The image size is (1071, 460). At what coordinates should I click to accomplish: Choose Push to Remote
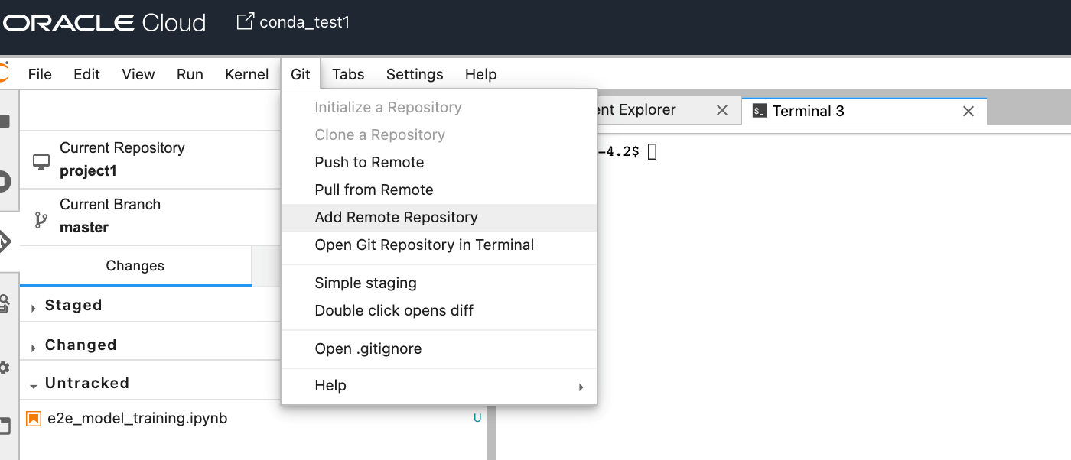click(x=369, y=162)
